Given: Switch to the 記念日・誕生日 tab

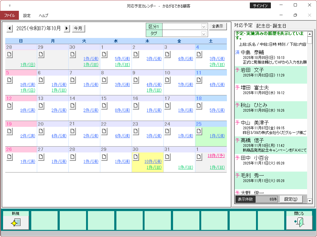Looking at the screenshot, I should pos(271,26).
